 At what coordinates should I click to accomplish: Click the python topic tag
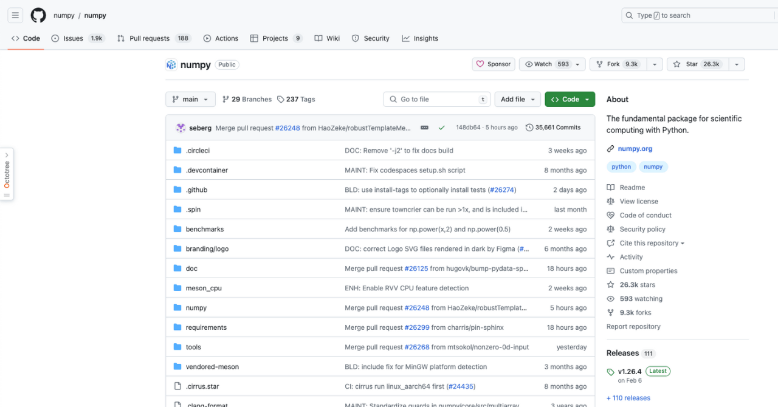[x=621, y=166]
